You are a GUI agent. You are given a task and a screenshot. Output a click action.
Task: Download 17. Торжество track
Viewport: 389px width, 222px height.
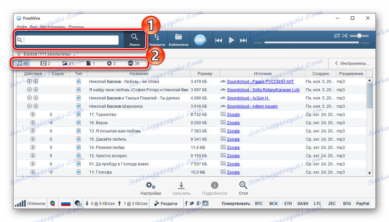(x=32, y=114)
